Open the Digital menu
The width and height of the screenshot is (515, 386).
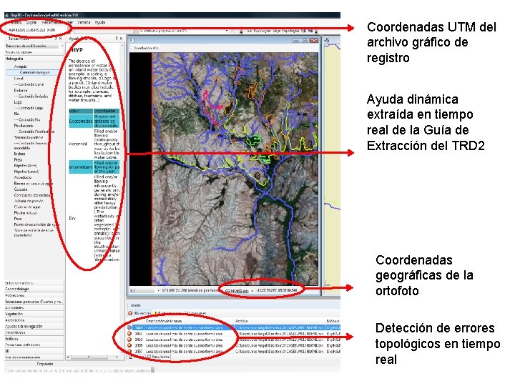click(31, 22)
